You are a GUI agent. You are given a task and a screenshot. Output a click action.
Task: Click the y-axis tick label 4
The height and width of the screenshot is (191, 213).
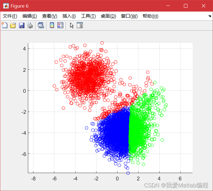point(25,49)
